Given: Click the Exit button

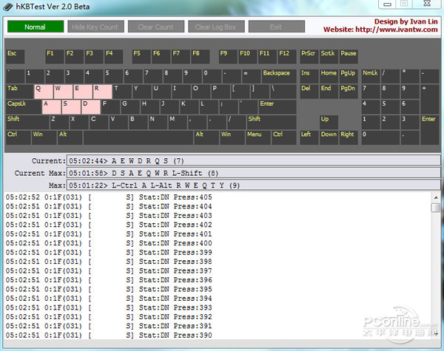Looking at the screenshot, I should click(276, 27).
